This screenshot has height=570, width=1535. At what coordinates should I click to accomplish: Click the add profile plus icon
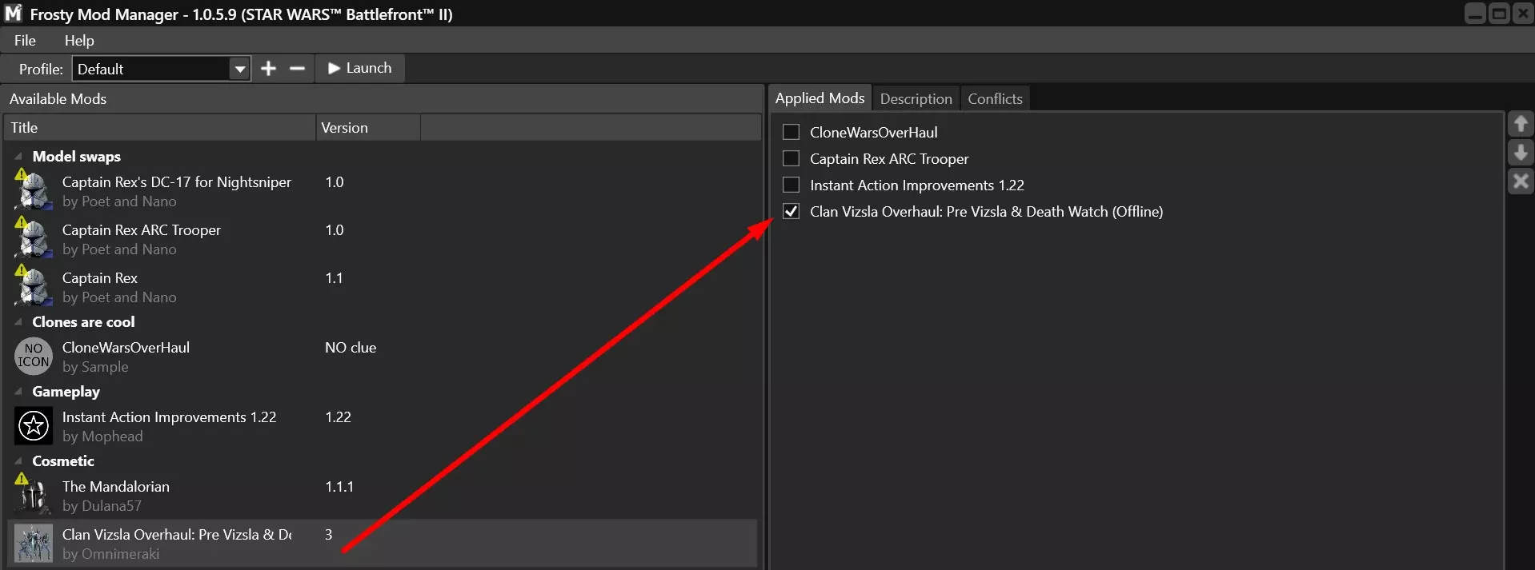click(x=268, y=69)
